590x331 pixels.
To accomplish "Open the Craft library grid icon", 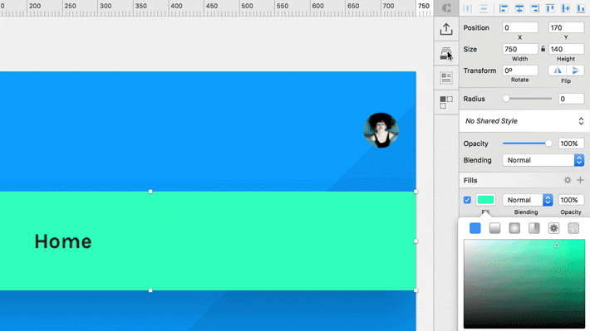I will click(x=446, y=102).
